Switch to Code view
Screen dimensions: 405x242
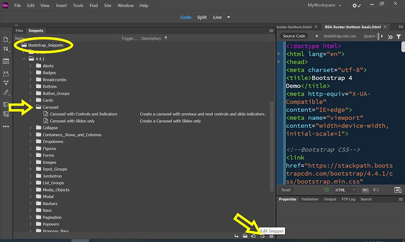coord(186,17)
